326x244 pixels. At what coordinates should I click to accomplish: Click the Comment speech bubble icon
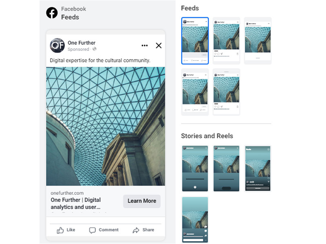(x=93, y=230)
